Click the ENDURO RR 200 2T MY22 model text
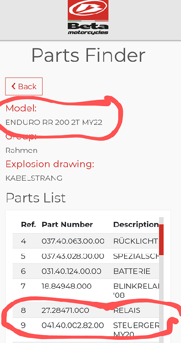The height and width of the screenshot is (343, 181). (54, 122)
